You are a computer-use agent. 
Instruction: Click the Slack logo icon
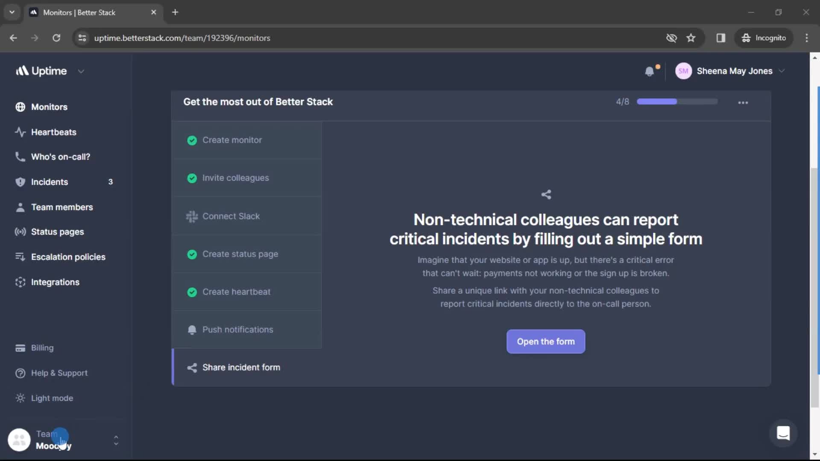pyautogui.click(x=192, y=216)
